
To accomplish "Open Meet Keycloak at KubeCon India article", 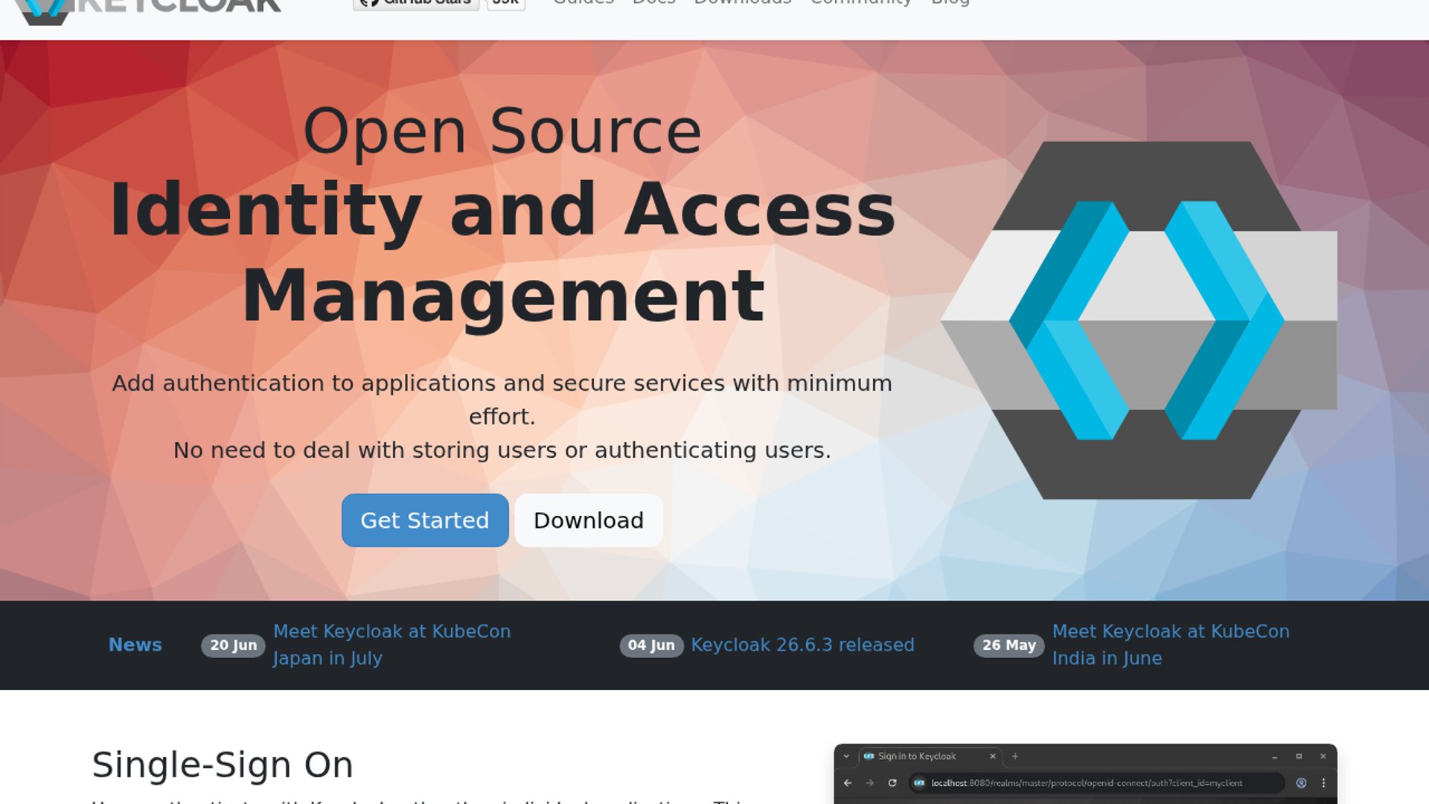I will point(1171,645).
